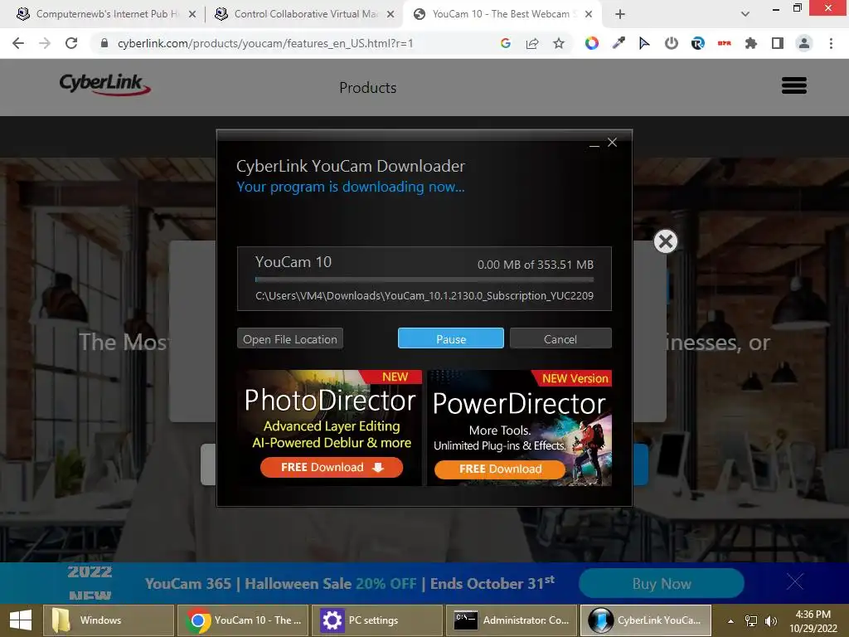Toggle the browser side panel
Screen dimensions: 849x637
pos(778,43)
